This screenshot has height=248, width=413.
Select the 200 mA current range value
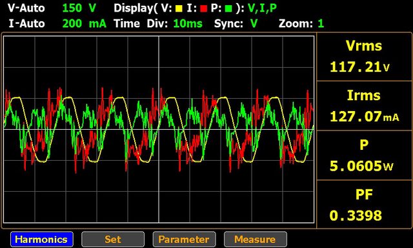click(x=85, y=24)
